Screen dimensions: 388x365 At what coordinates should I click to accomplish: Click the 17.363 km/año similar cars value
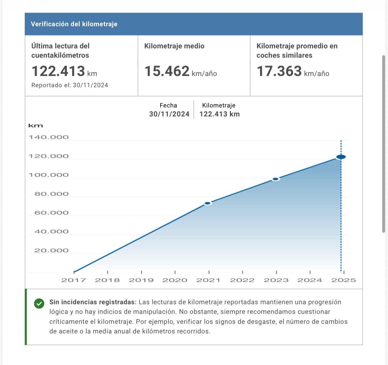point(292,71)
